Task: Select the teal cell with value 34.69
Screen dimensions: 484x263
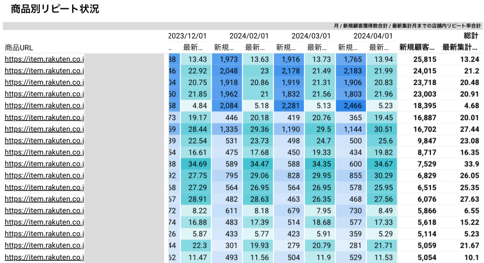Action: (196, 163)
